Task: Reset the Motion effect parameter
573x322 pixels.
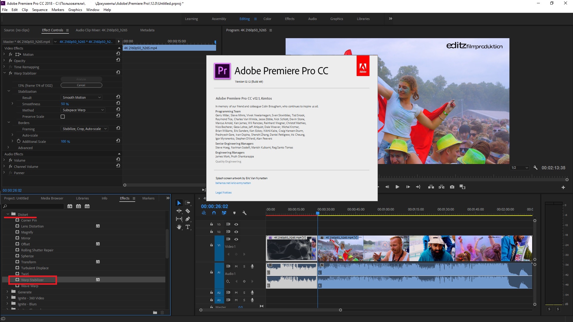Action: pyautogui.click(x=118, y=54)
